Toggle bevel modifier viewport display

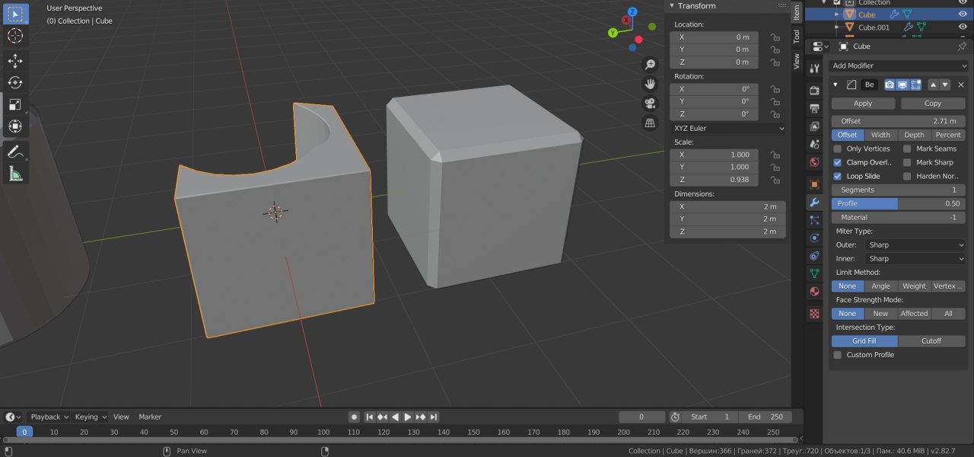902,85
